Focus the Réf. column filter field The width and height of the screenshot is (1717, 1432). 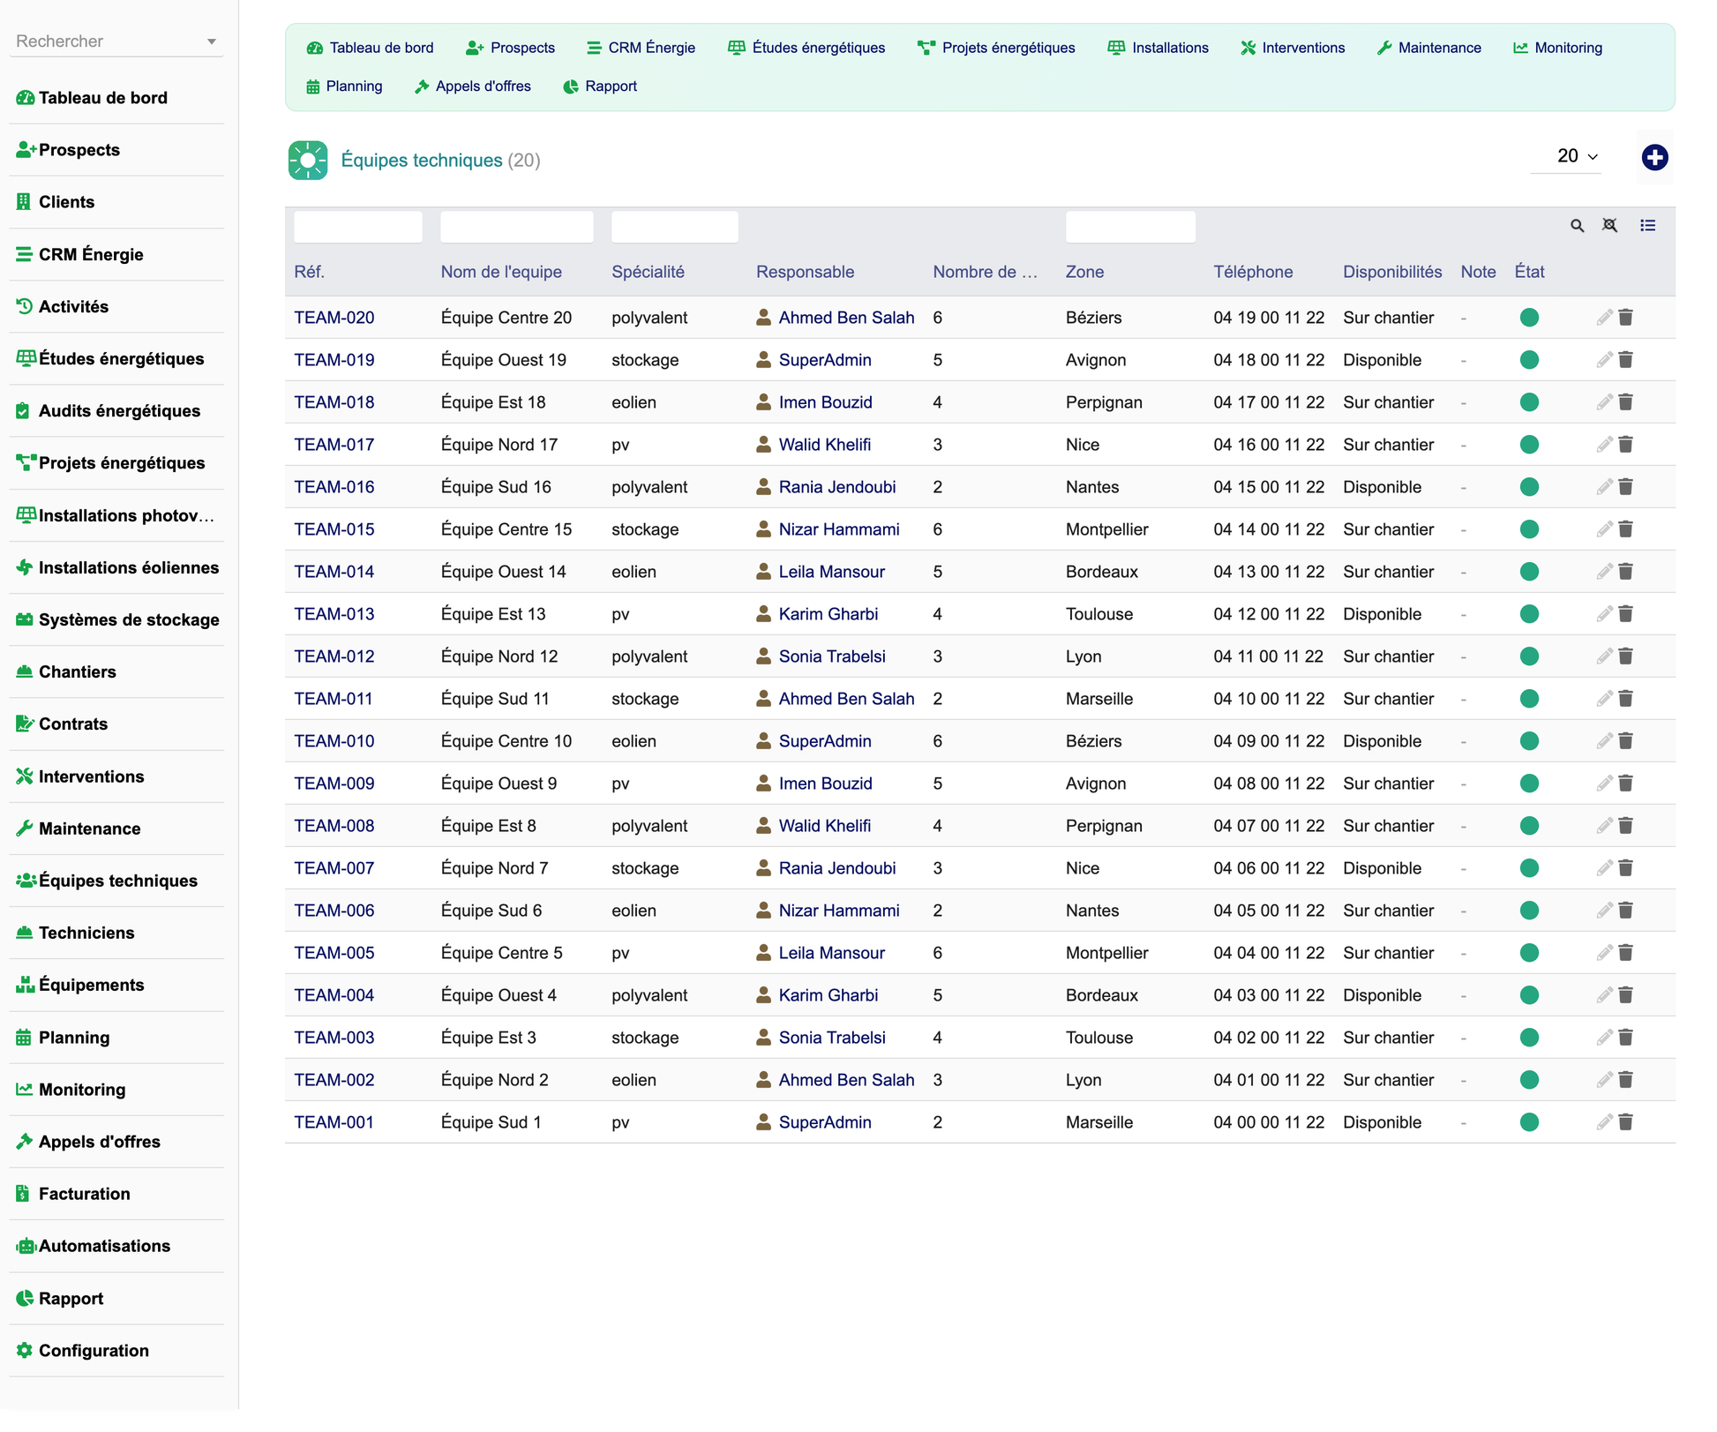pos(358,227)
